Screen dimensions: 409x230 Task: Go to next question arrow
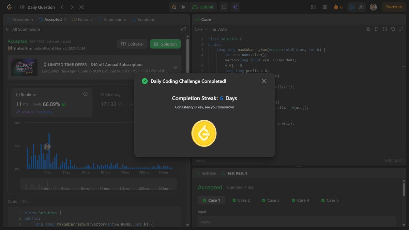72,7
